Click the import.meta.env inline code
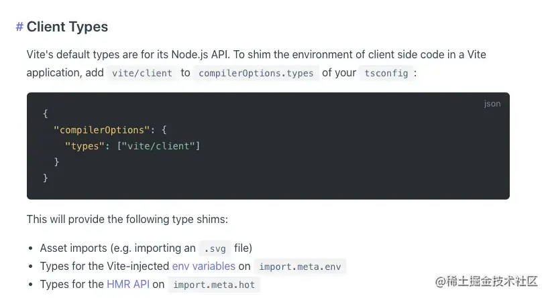Screen dimensions: 548x298 [x=301, y=267]
